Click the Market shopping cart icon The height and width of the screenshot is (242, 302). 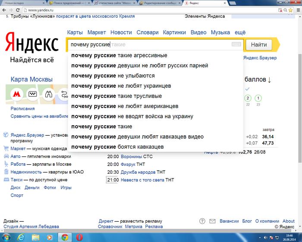tap(6, 148)
